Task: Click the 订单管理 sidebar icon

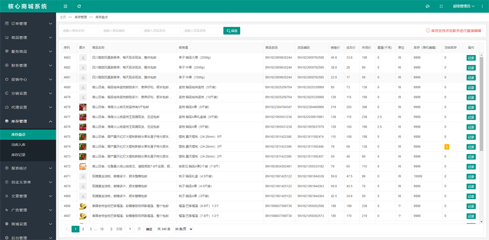Action: coord(6,23)
